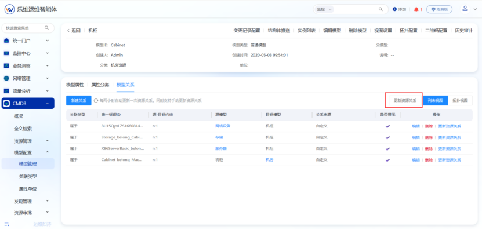Click the blue plus 添加 icon
This screenshot has height=230, width=482.
394,9
